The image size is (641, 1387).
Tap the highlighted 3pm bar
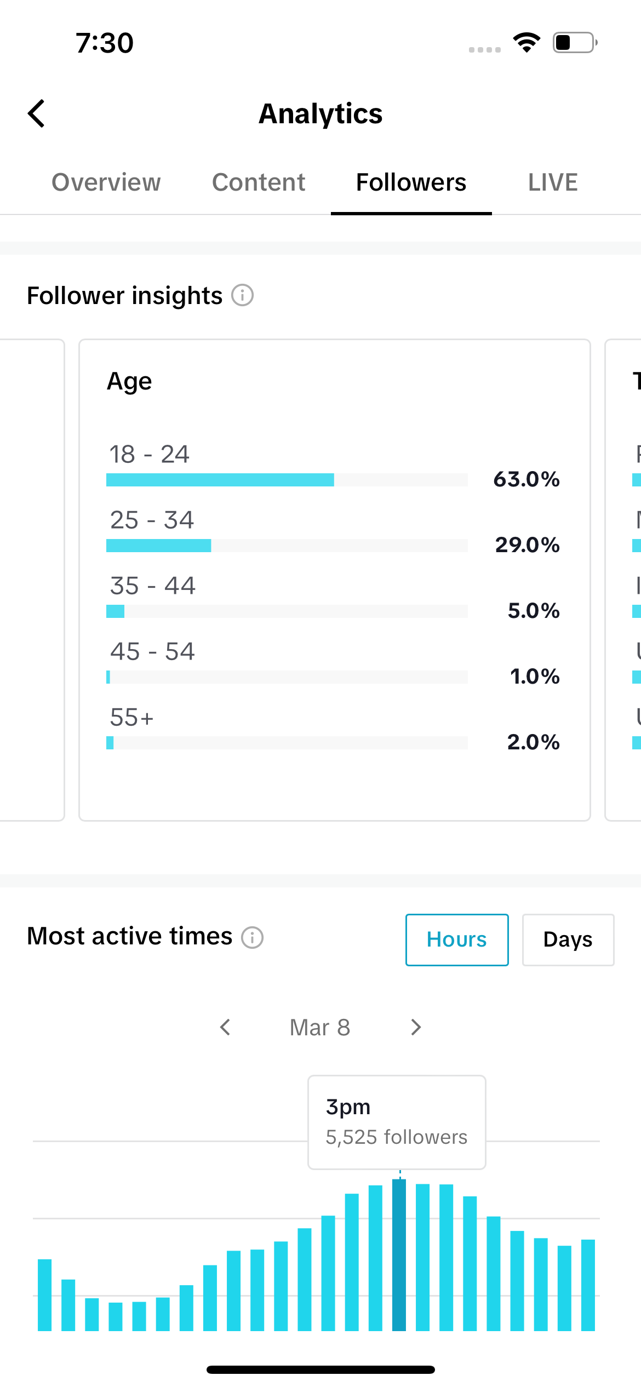point(399,1255)
